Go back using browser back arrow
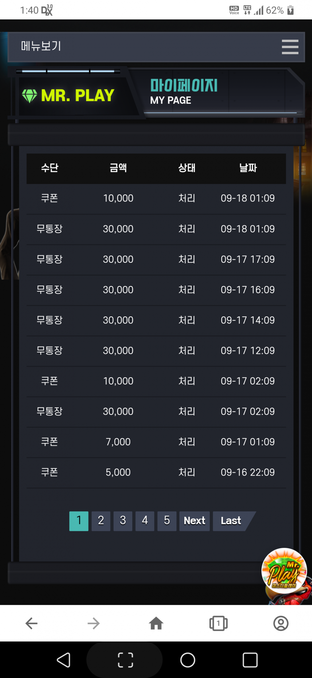312x678 pixels. coord(32,624)
